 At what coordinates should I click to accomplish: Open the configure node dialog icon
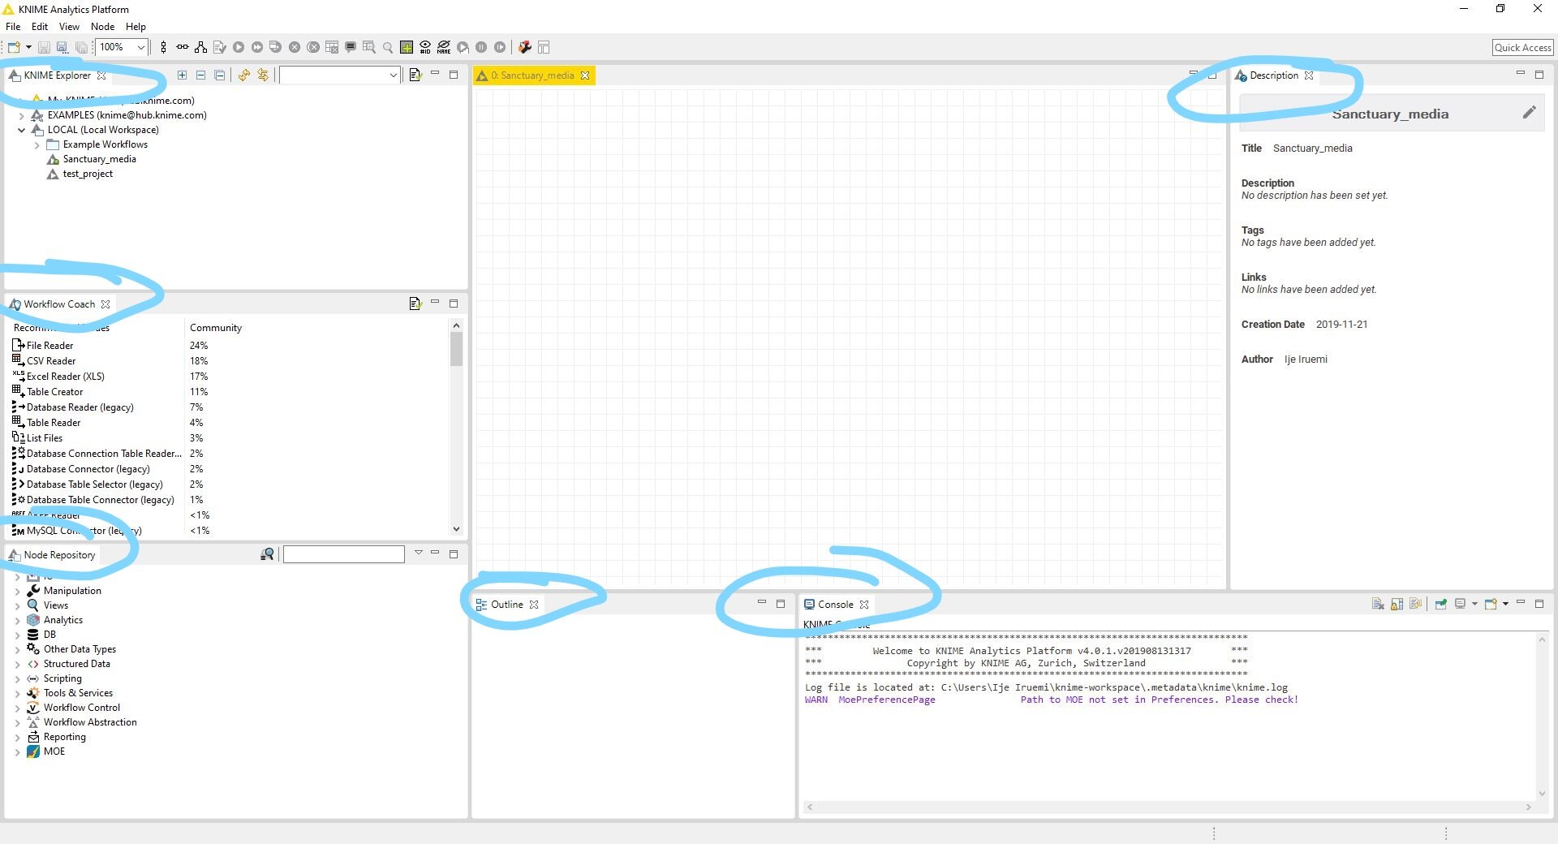219,47
